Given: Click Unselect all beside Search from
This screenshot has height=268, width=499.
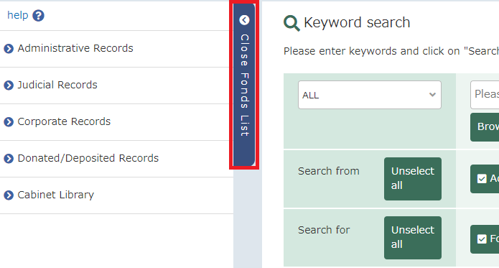Looking at the screenshot, I should pos(412,179).
